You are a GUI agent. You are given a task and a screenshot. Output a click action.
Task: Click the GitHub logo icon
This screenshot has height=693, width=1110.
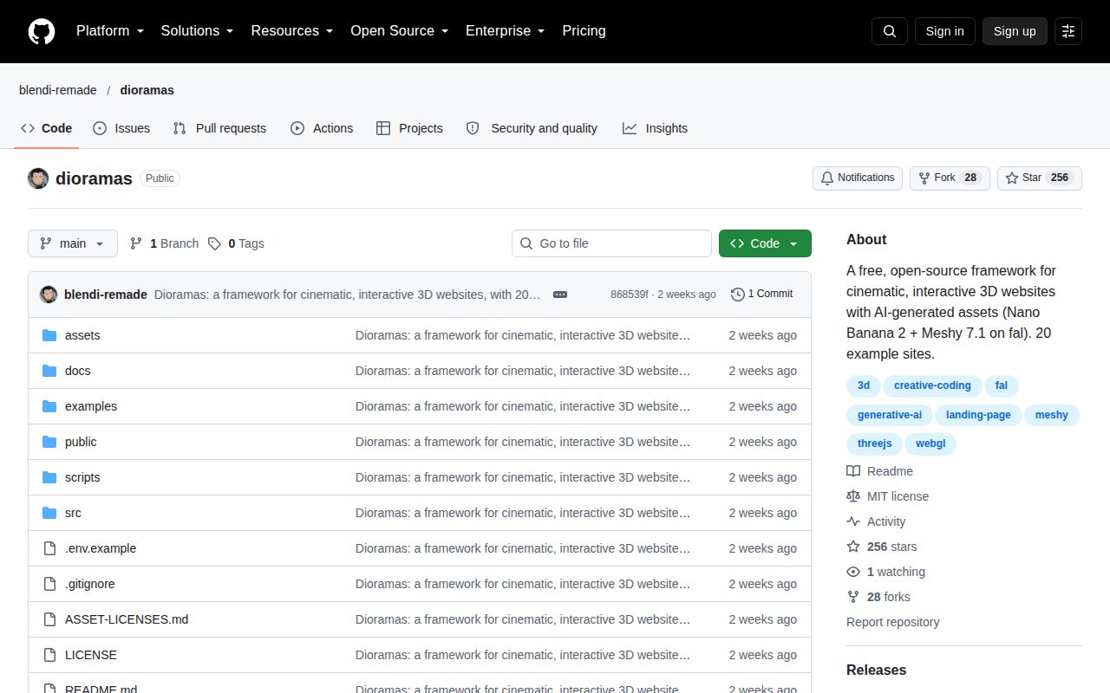click(42, 31)
